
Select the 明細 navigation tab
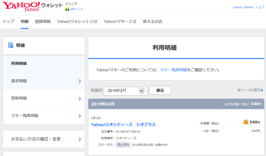coord(25,21)
